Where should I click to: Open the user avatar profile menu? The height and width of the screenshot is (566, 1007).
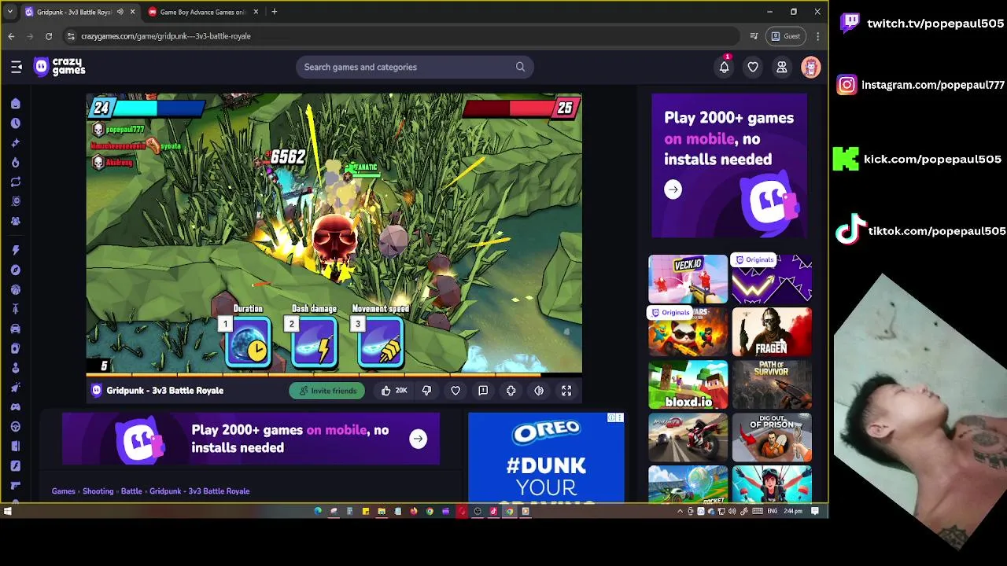pos(810,67)
